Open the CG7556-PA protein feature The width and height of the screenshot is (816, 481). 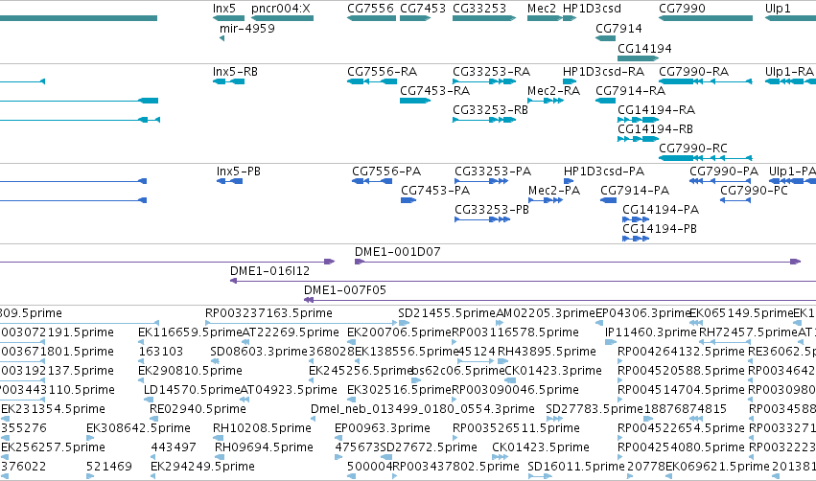pos(372,181)
